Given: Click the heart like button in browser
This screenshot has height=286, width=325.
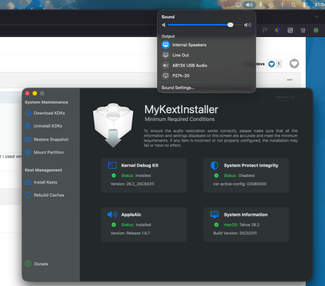Looking at the screenshot, I should pos(294,63).
